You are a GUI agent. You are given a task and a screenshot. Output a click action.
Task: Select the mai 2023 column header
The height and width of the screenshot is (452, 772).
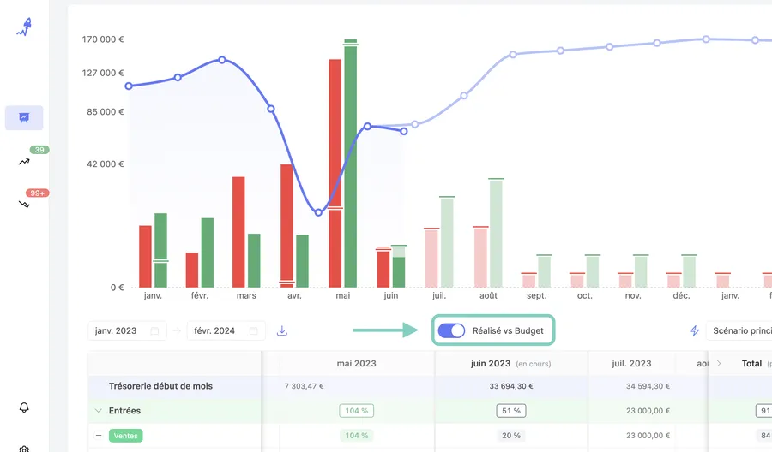[358, 363]
